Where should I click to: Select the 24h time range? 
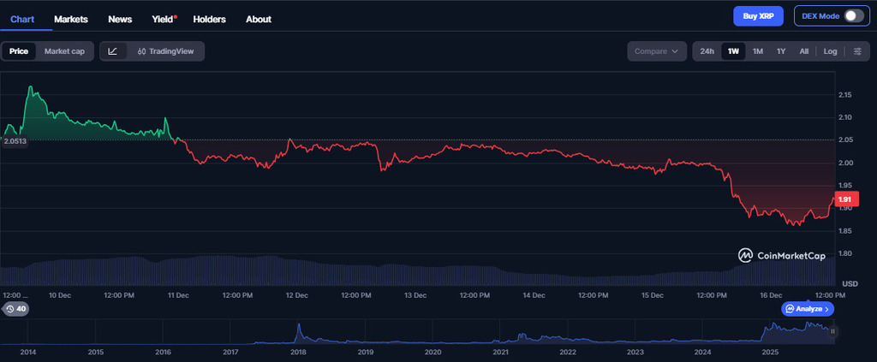pos(707,51)
